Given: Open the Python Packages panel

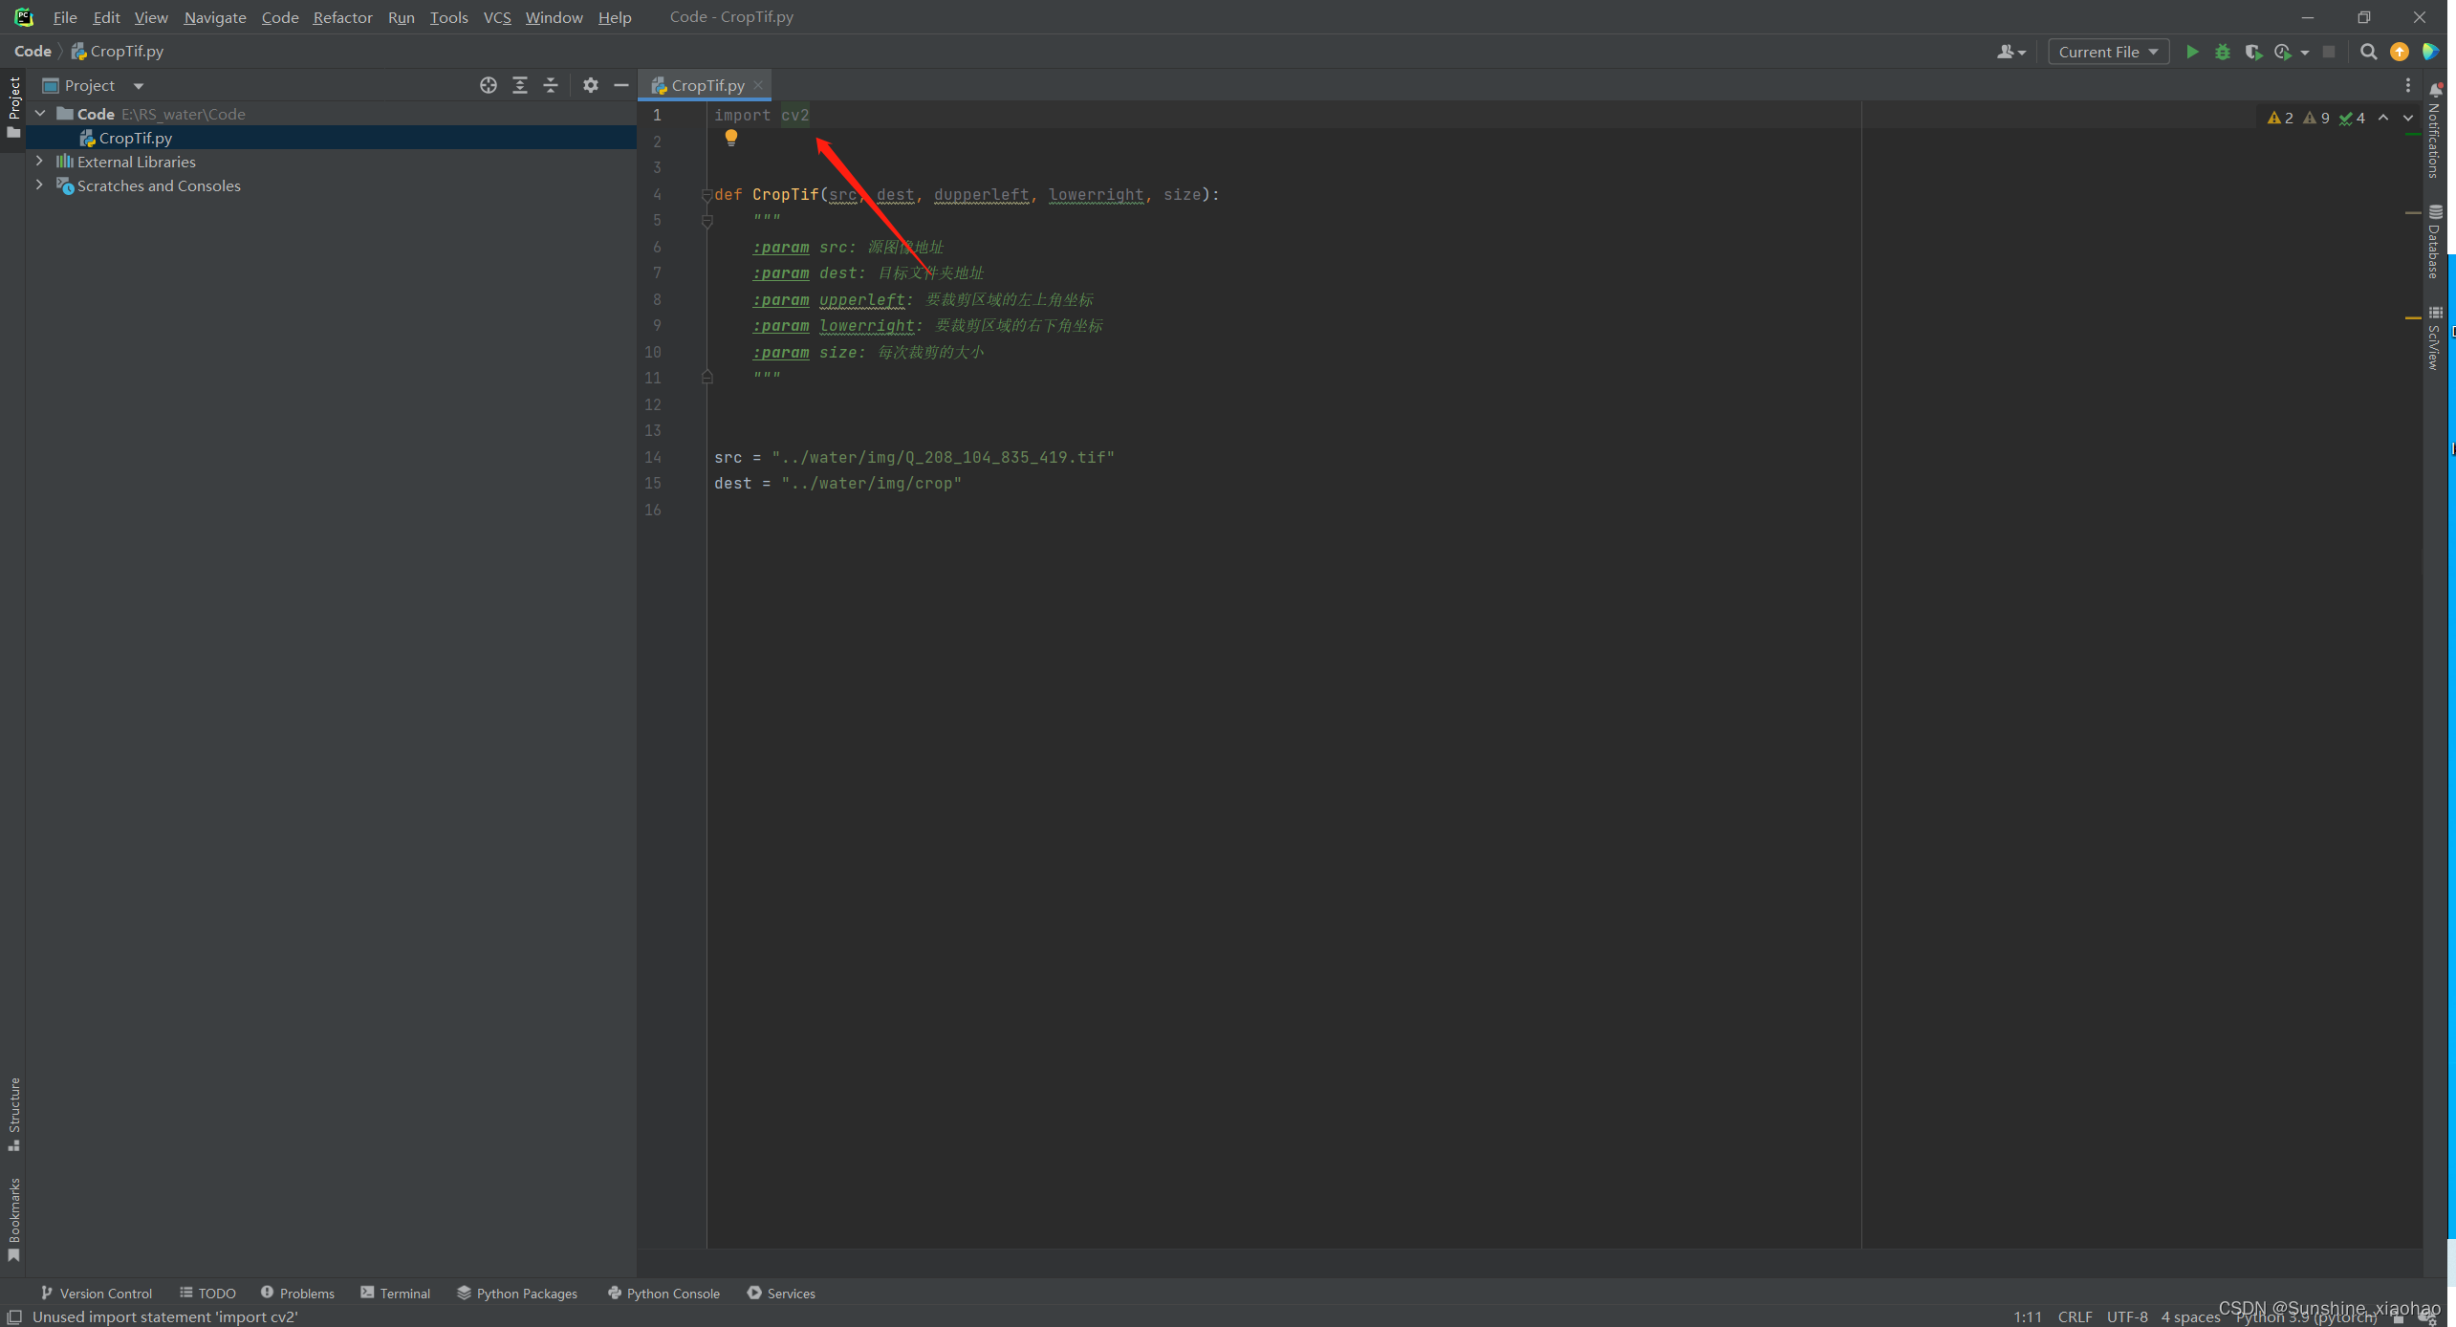Looking at the screenshot, I should click(517, 1293).
